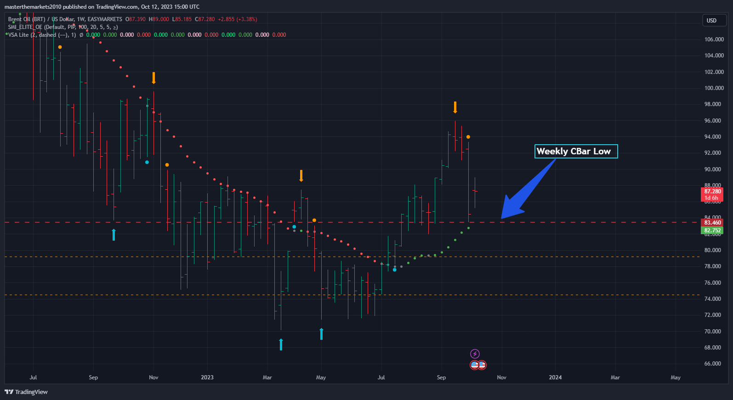
Task: Click the Low value L85.185 in legend
Action: click(x=182, y=19)
